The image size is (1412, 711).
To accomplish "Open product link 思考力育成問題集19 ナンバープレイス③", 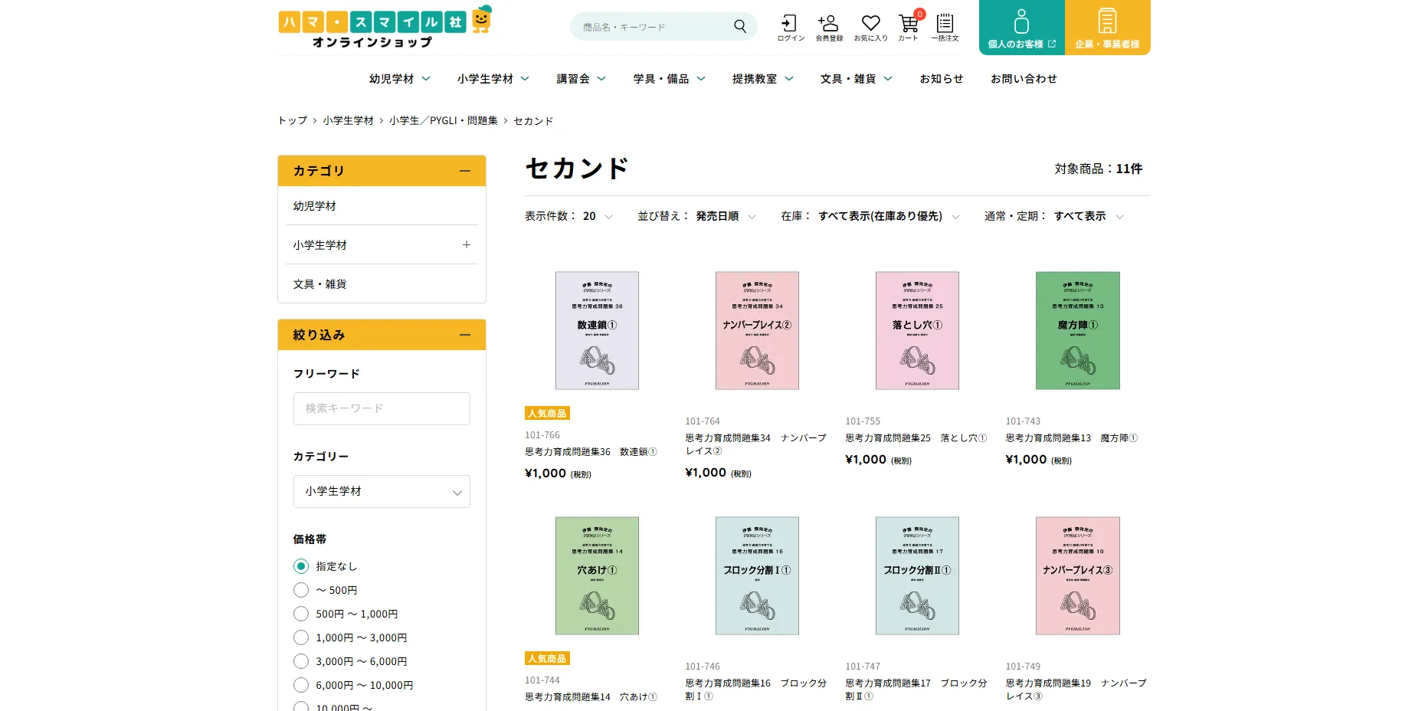I will click(x=1076, y=690).
